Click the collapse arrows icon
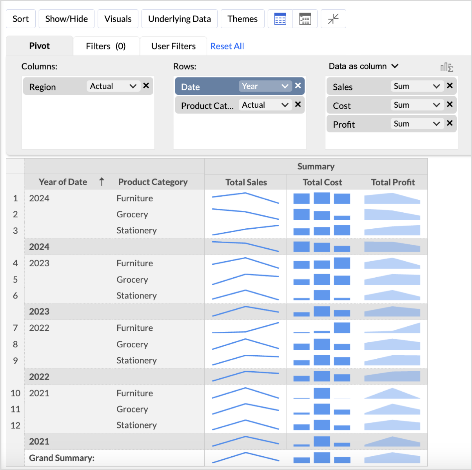This screenshot has height=470, width=472. [333, 19]
